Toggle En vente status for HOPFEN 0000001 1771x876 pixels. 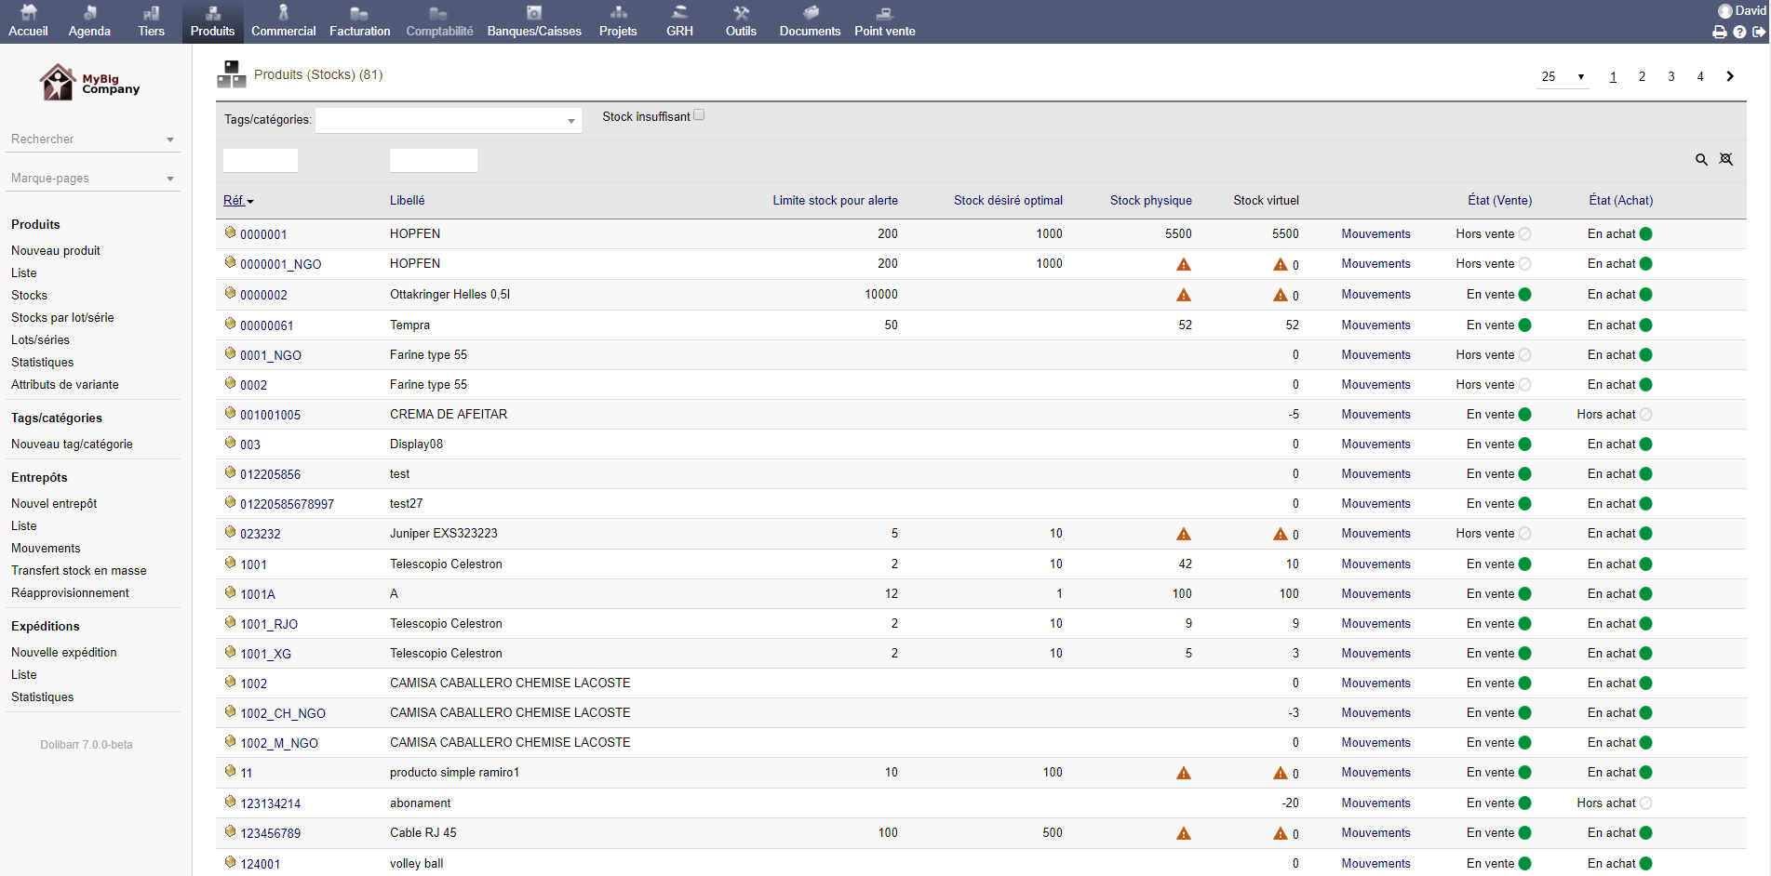tap(1524, 233)
